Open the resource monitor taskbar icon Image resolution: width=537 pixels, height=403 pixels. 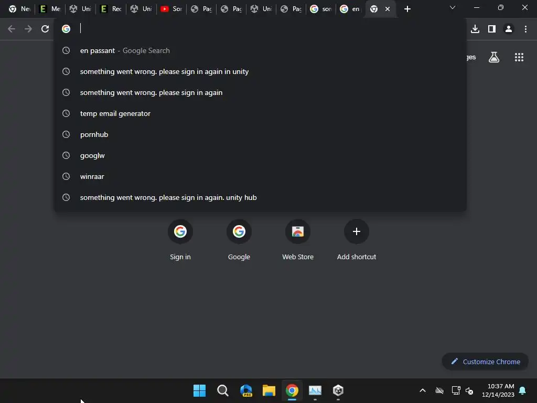tap(315, 390)
